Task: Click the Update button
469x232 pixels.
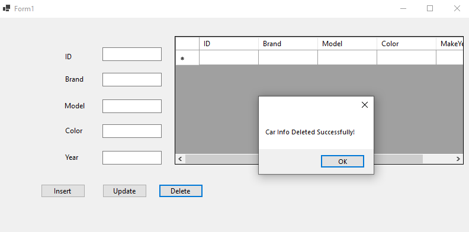Action: [124, 191]
